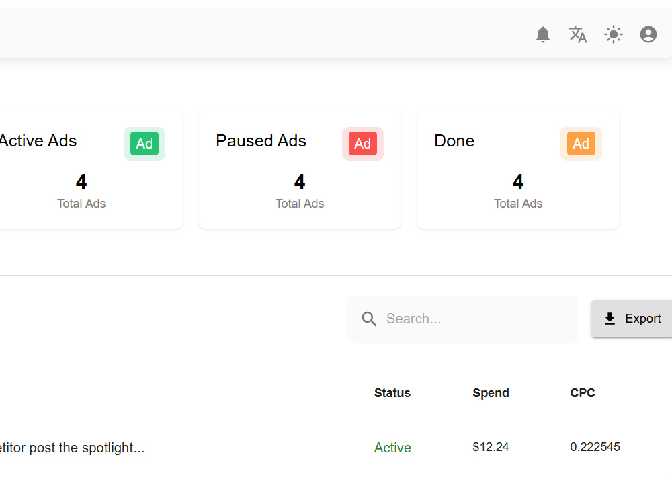Click Total Ads label under Paused Ads
Image resolution: width=672 pixels, height=504 pixels.
pos(300,204)
